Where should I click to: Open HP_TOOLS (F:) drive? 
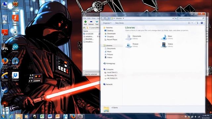pyautogui.click(x=111, y=78)
